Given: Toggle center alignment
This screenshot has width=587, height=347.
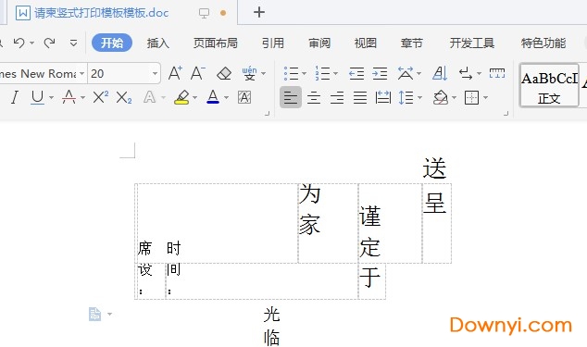Looking at the screenshot, I should point(314,98).
